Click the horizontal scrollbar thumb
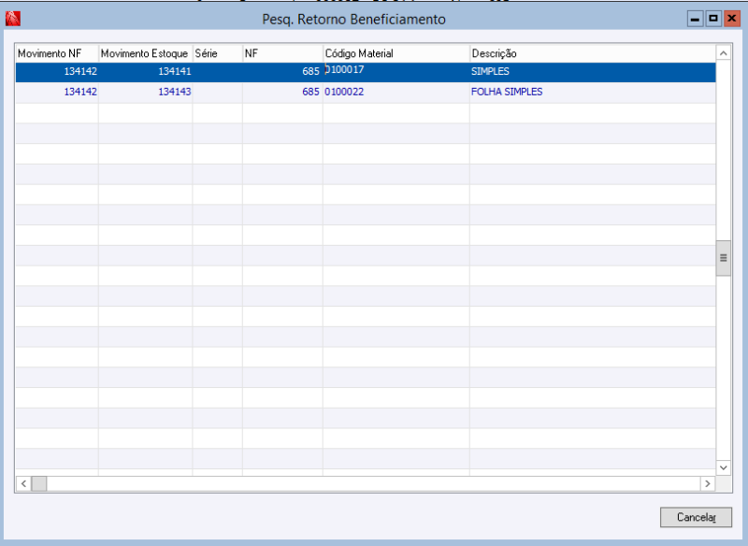 click(39, 483)
